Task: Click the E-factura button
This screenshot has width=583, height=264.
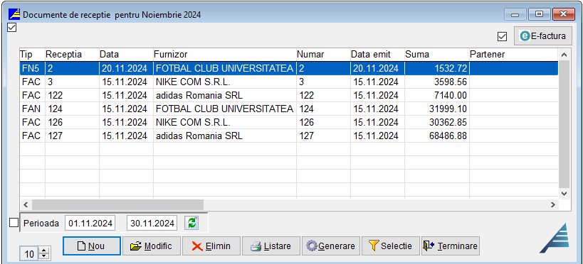Action: pyautogui.click(x=543, y=36)
